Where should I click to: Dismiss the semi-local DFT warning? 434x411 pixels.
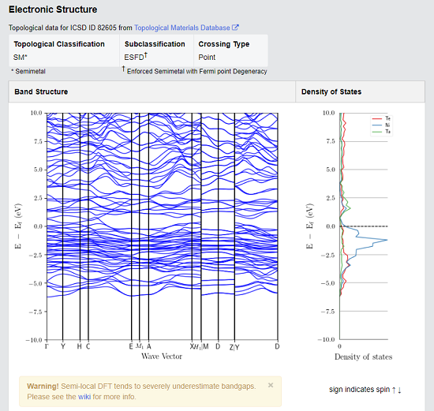click(x=271, y=385)
